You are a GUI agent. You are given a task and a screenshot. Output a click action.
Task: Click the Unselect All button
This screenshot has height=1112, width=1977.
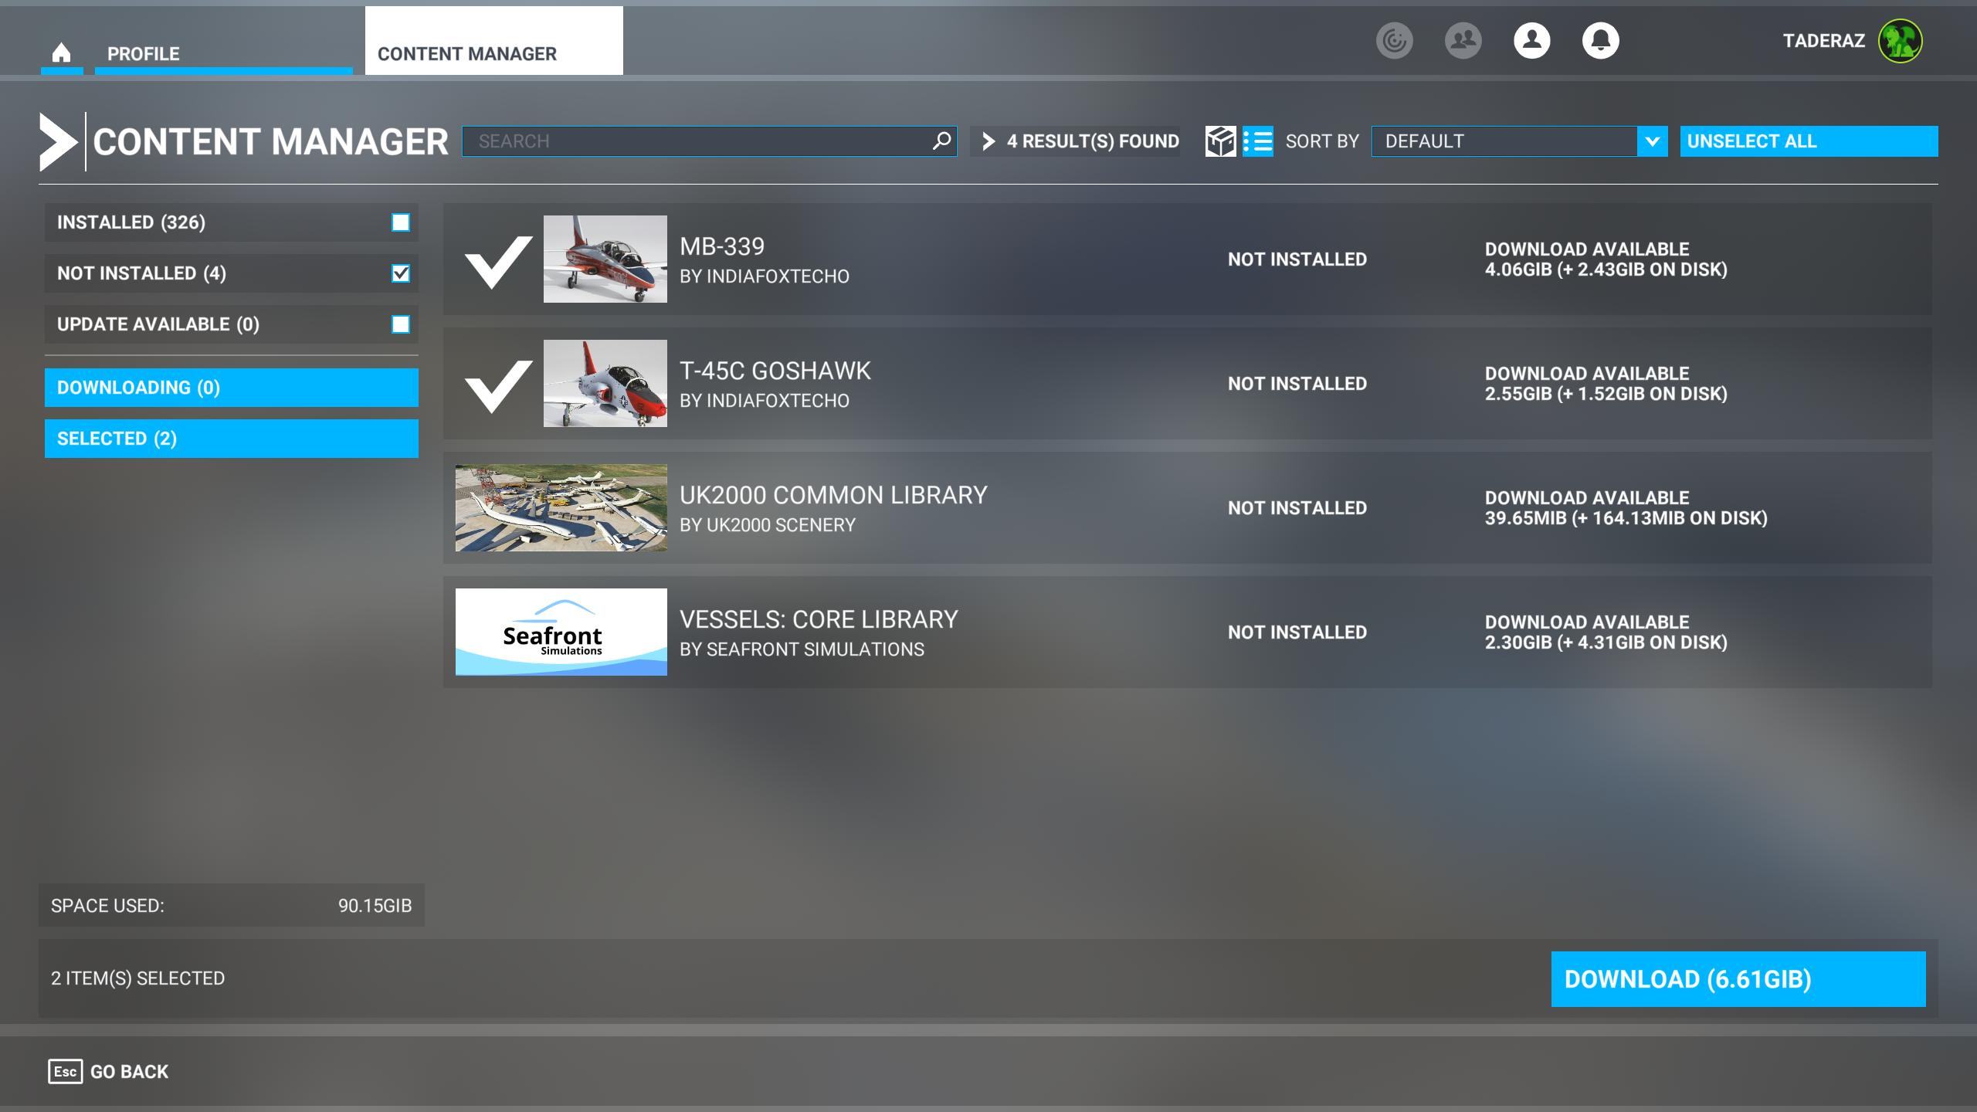1808,141
